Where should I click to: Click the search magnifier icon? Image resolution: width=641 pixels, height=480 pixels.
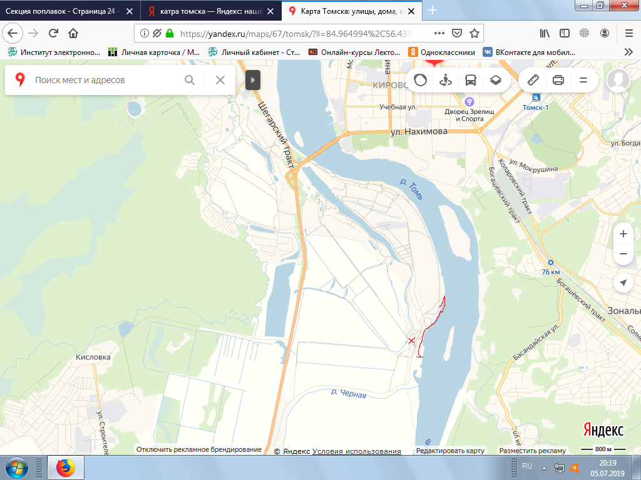click(190, 80)
